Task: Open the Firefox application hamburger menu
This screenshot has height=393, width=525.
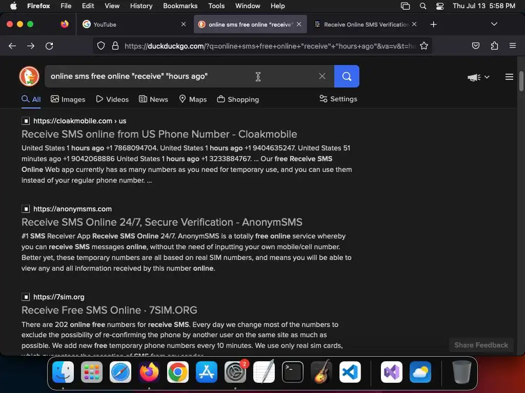Action: pos(513,46)
